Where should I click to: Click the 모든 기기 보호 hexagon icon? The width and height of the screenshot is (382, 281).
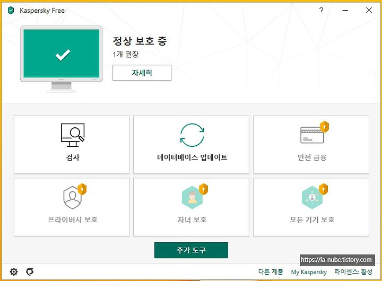[x=314, y=196]
